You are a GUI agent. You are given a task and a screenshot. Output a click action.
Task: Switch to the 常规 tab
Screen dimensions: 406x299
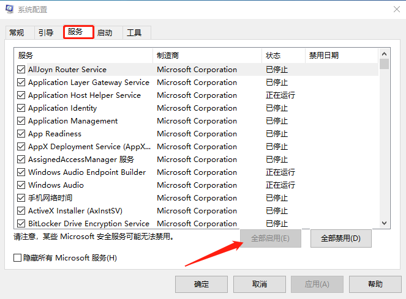pyautogui.click(x=17, y=33)
